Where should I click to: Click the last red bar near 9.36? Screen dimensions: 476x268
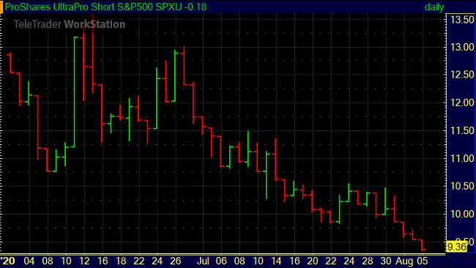(423, 245)
